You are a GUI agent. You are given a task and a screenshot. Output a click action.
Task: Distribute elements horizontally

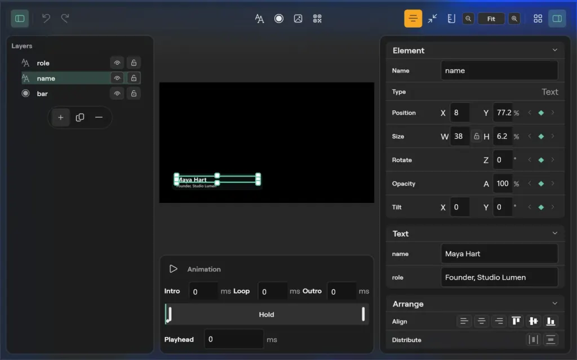[534, 339]
